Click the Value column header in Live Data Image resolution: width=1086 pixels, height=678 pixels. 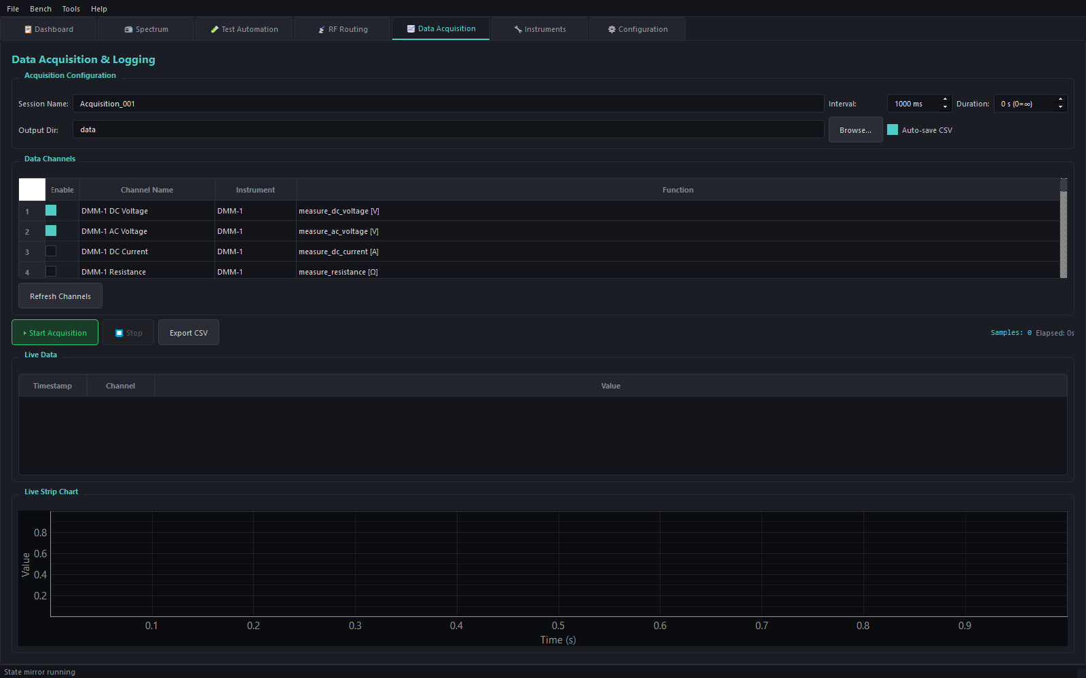click(611, 386)
